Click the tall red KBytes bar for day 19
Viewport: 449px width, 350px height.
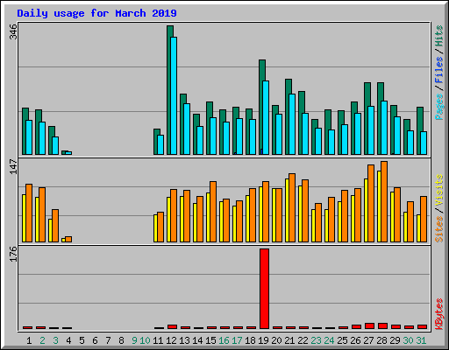click(264, 289)
